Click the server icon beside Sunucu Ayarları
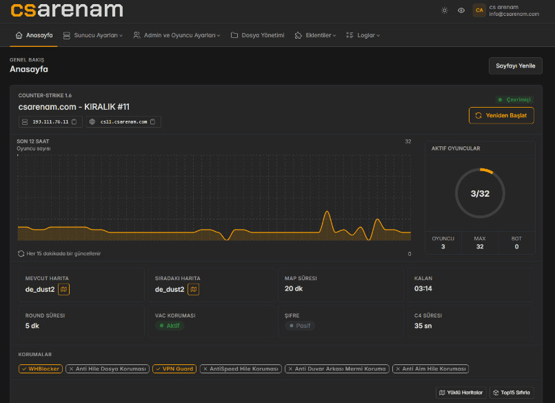Image resolution: width=555 pixels, height=403 pixels. tap(67, 35)
